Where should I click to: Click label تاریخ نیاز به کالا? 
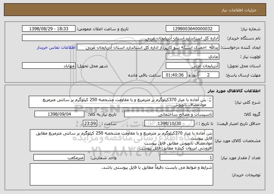(x=102, y=114)
